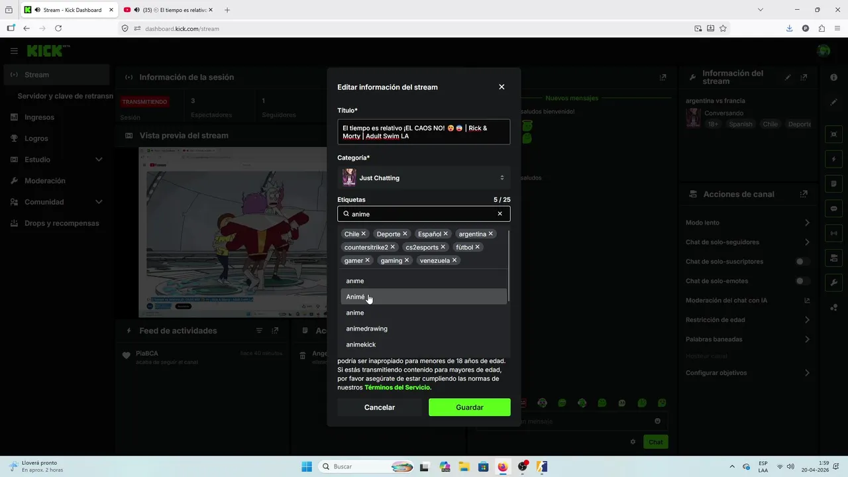Pop out the Feed de actividades panel
This screenshot has height=477, width=848.
(x=275, y=331)
